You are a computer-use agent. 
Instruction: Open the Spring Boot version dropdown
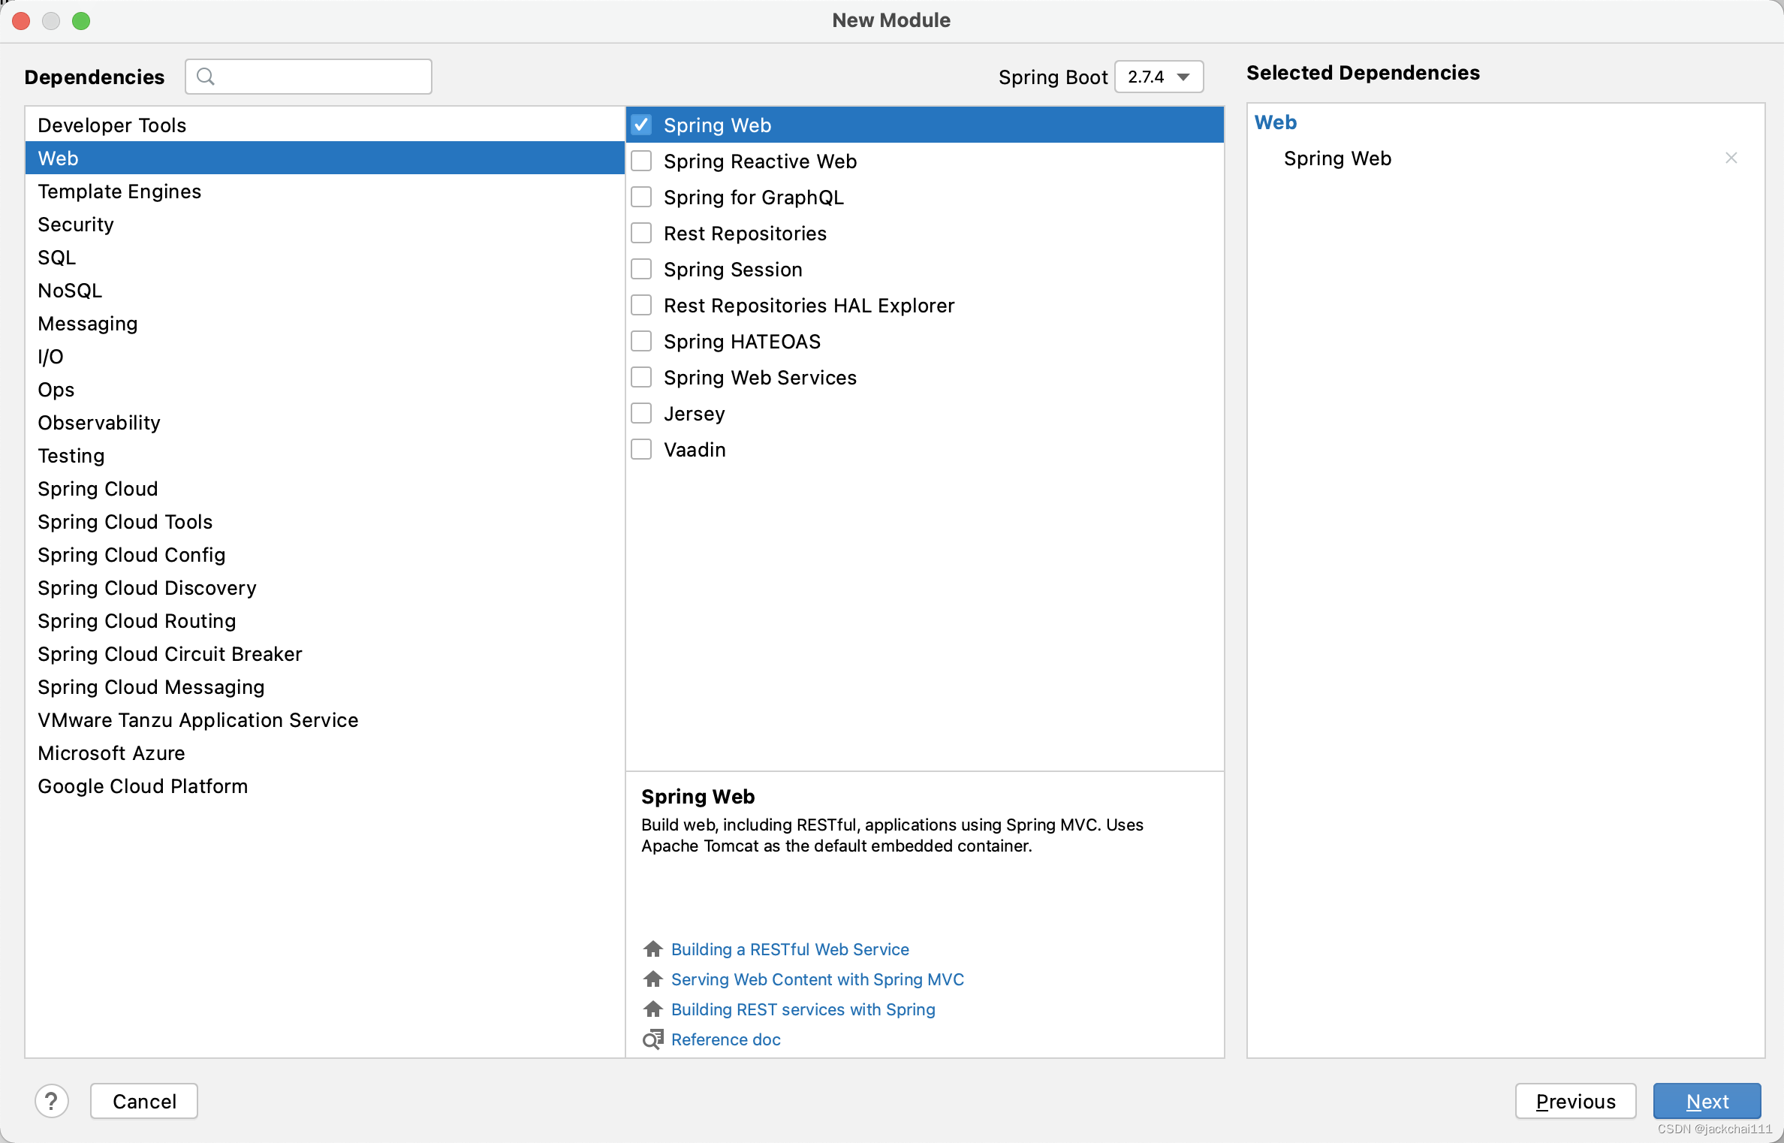point(1159,77)
